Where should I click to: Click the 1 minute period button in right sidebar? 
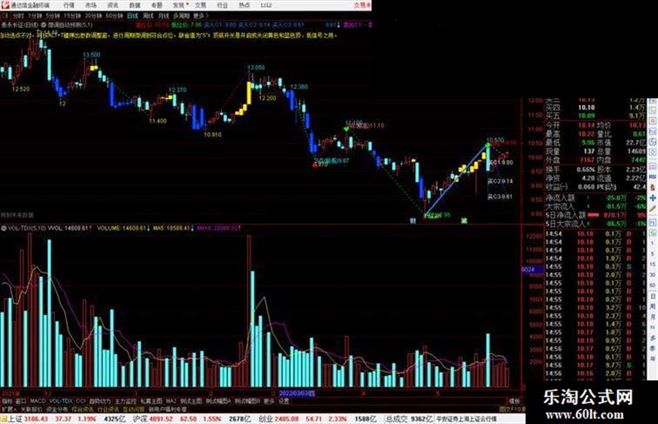(x=652, y=244)
